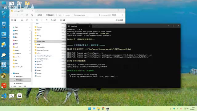Expand the local disk (E:) tree node
The image size is (197, 111).
(12, 83)
